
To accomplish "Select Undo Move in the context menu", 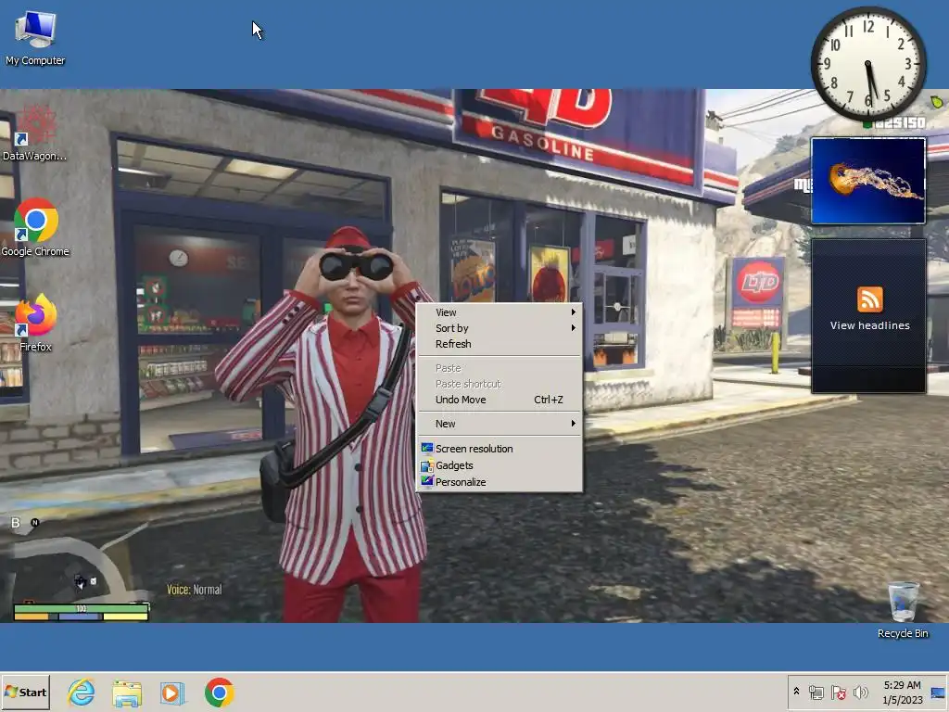I will pos(500,400).
